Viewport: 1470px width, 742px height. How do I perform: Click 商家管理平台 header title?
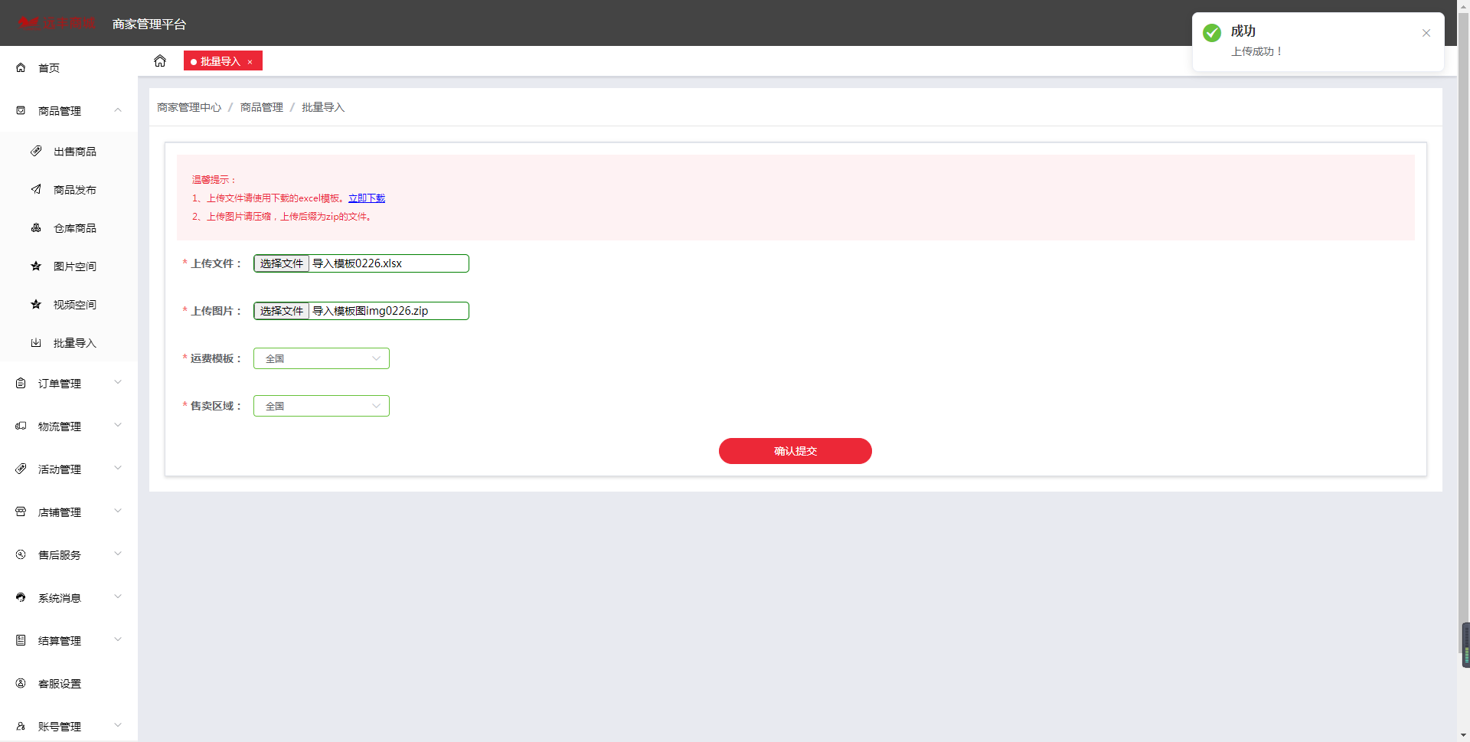pos(149,24)
